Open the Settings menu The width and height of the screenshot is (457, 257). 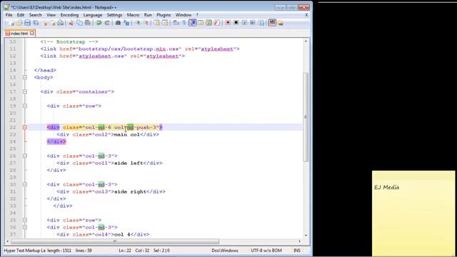pos(114,15)
